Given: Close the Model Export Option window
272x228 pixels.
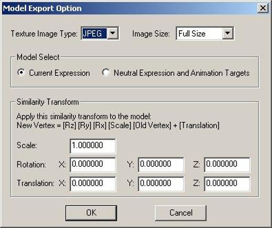Looking at the screenshot, I should (x=263, y=8).
